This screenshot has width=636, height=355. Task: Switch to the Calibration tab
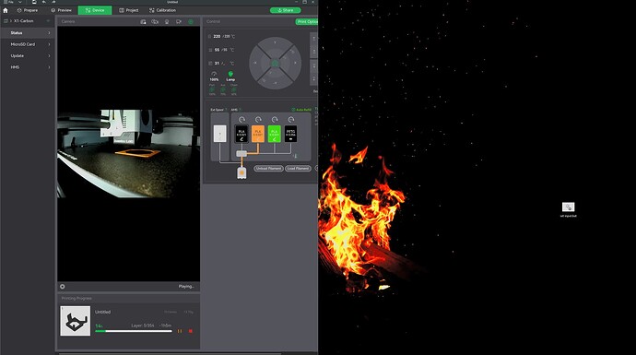(162, 10)
